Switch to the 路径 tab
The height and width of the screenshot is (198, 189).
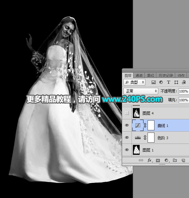(150, 76)
